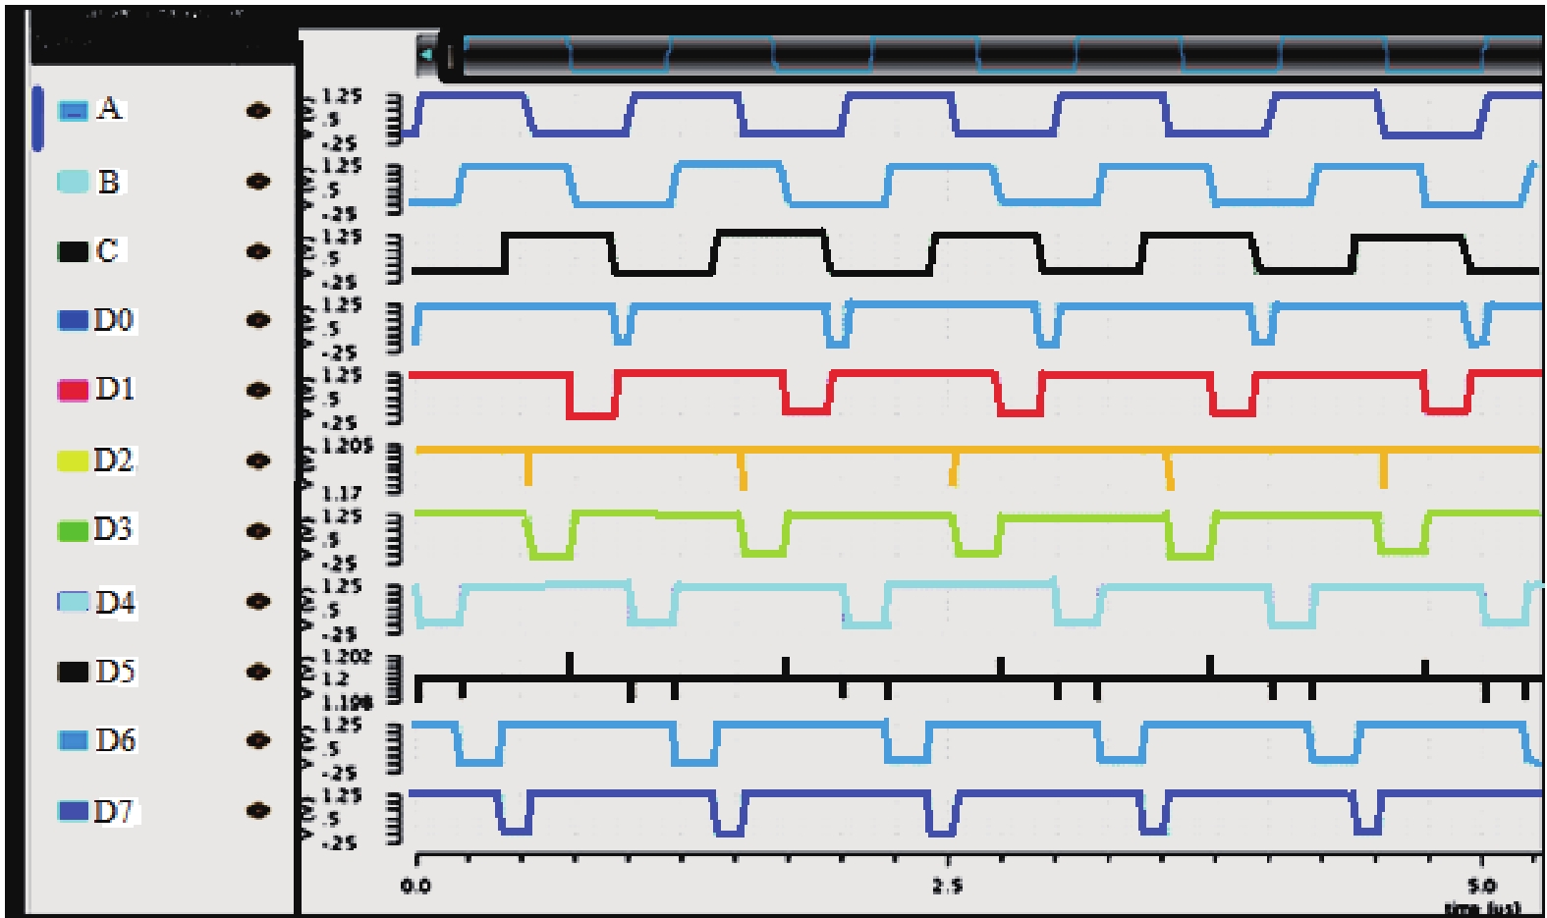Viewport: 1547px width, 918px height.
Task: Click the D0 blue trace icon
Action: tap(73, 321)
